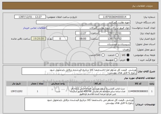Screen dimensions: 161x114
Task: Select the متوسط purchase process radio
Action: pos(116,60)
